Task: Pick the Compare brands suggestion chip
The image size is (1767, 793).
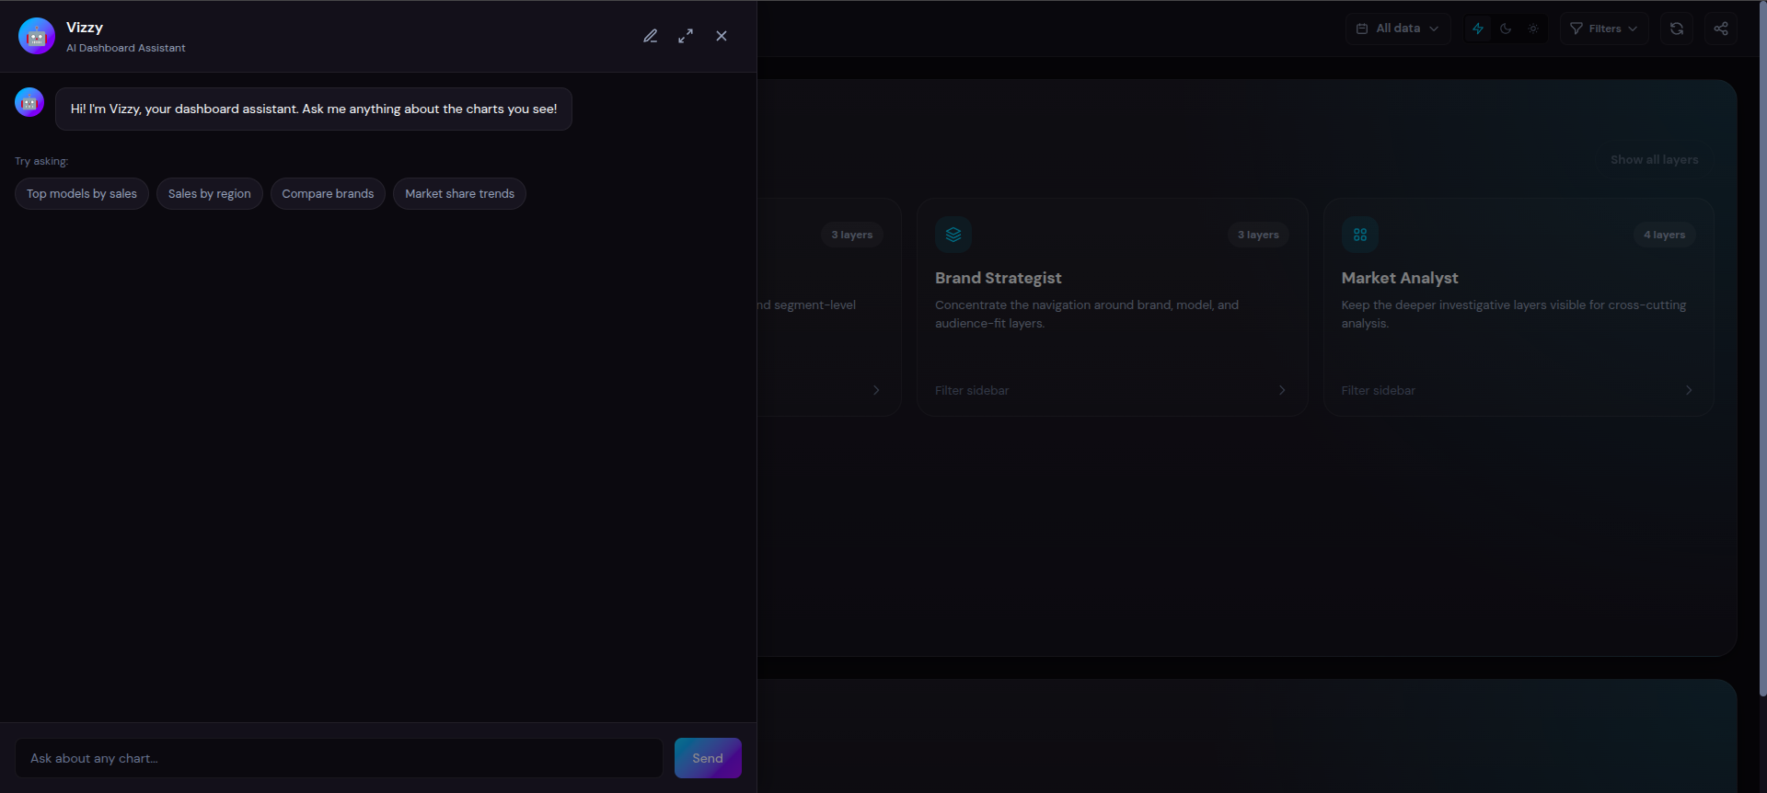Action: coord(328,194)
